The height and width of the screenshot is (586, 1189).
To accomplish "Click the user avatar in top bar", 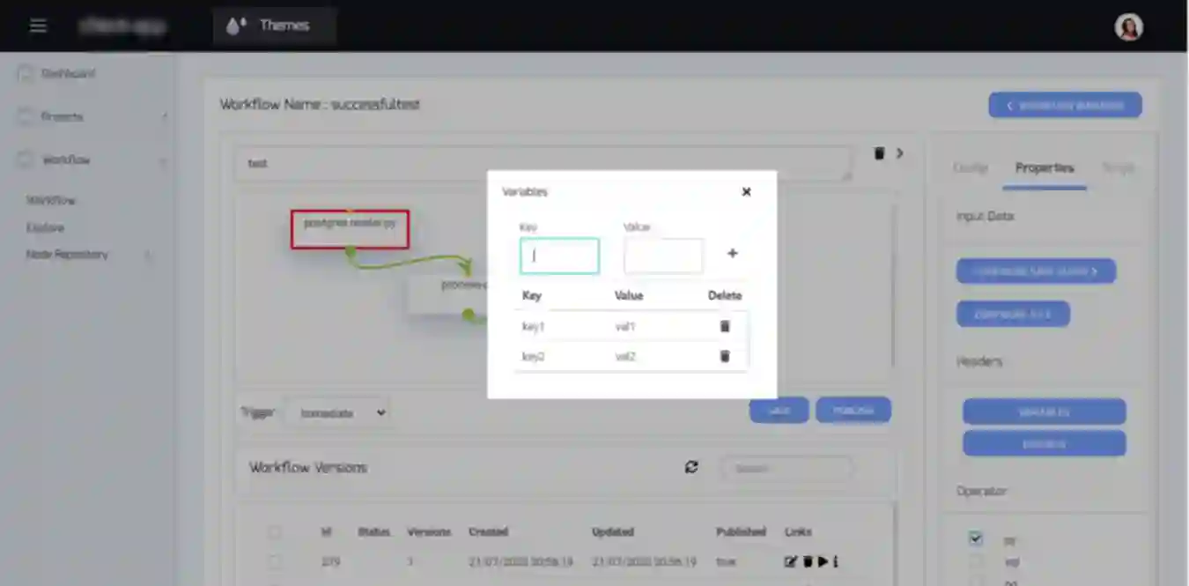I will point(1128,26).
